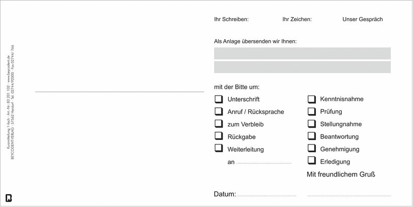Click the dotted Datum line
413x207 pixels.
click(x=266, y=196)
